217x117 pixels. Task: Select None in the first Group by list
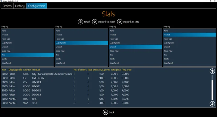27,31
